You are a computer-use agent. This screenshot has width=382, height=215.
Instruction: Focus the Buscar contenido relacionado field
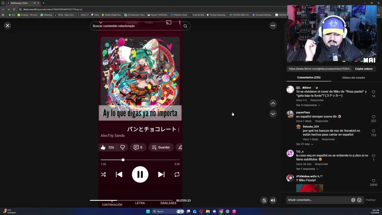coord(136,26)
